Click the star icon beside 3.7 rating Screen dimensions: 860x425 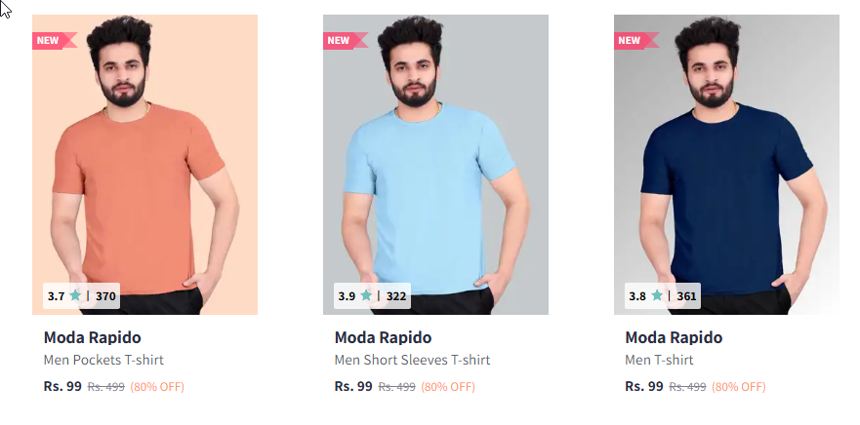click(76, 295)
